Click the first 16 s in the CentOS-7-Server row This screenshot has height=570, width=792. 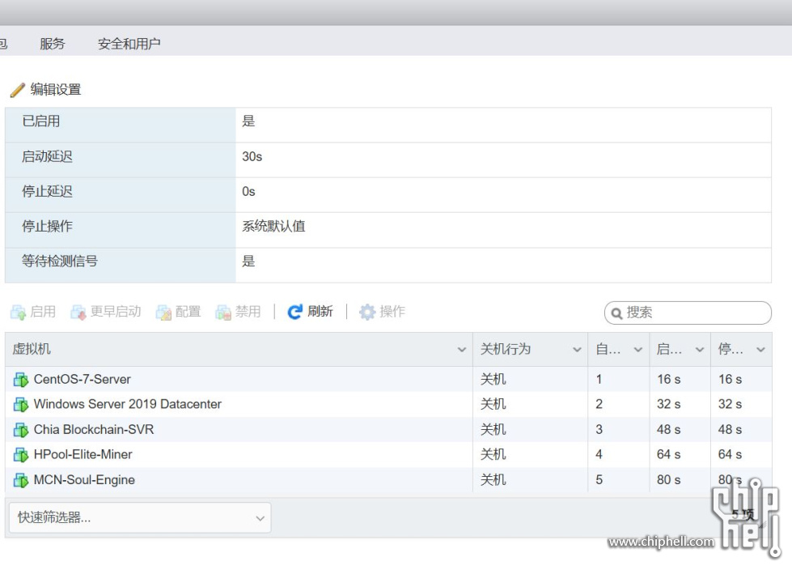tap(669, 380)
